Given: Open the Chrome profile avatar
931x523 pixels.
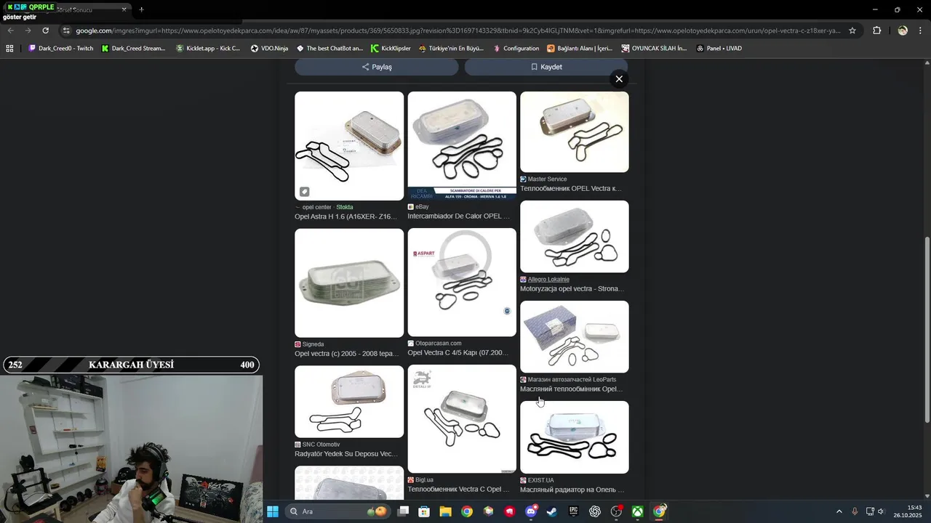Looking at the screenshot, I should point(903,31).
